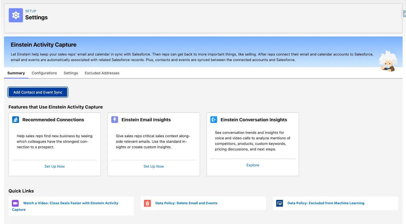The image size is (406, 224).
Task: Click the Settings page title
Action: pyautogui.click(x=36, y=17)
